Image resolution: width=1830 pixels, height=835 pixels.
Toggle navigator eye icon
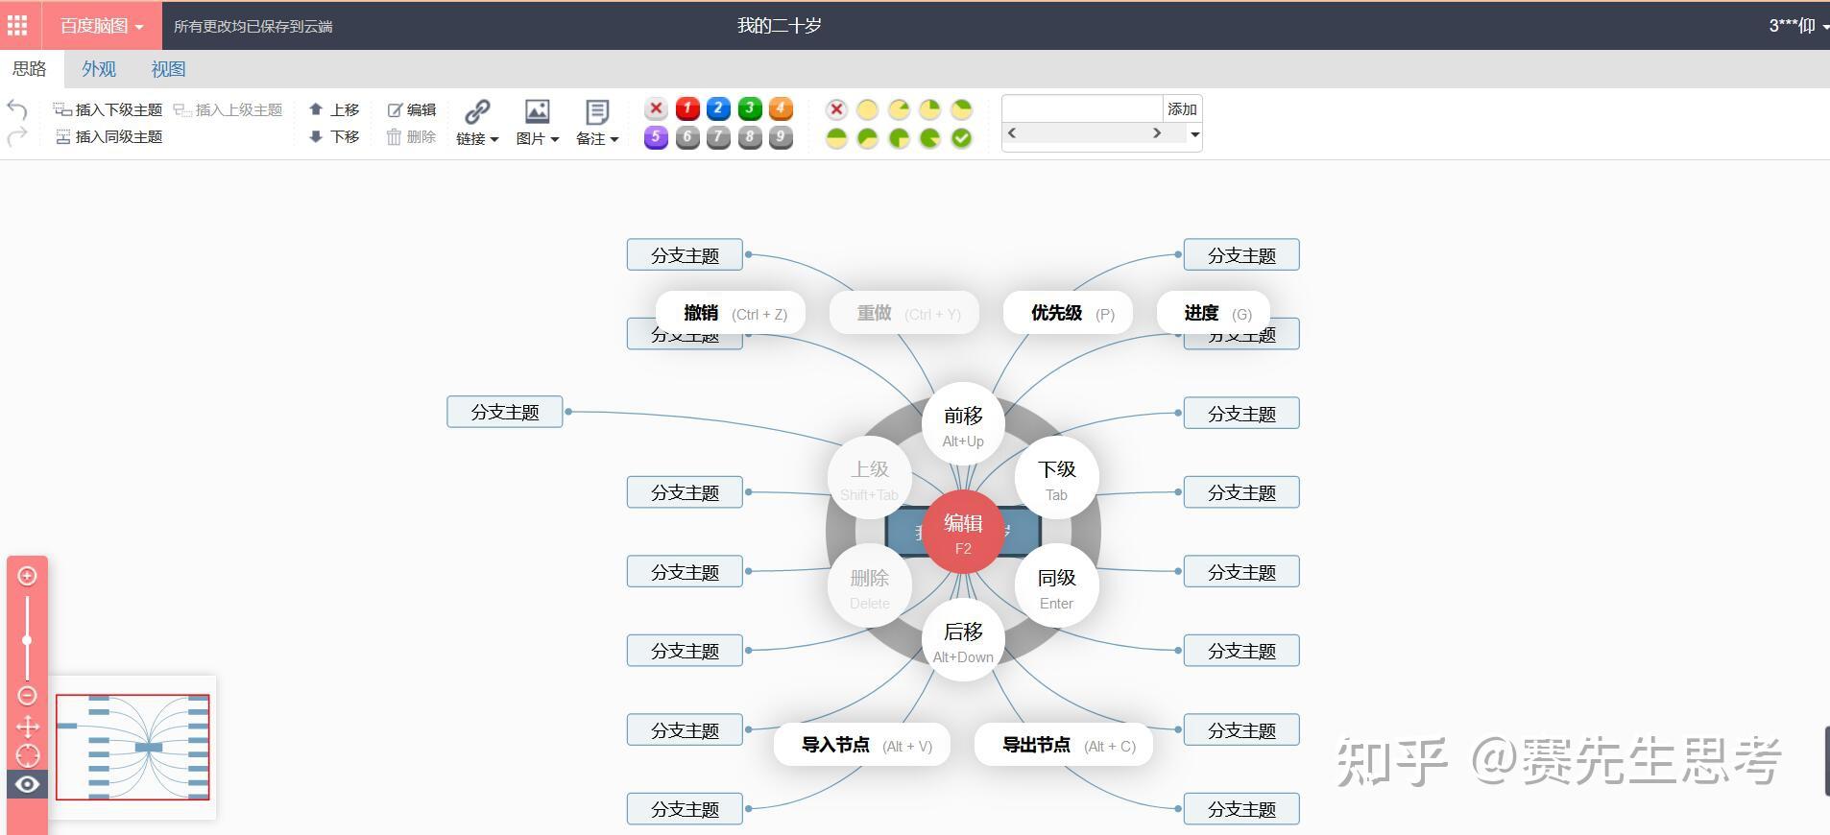pyautogui.click(x=27, y=784)
